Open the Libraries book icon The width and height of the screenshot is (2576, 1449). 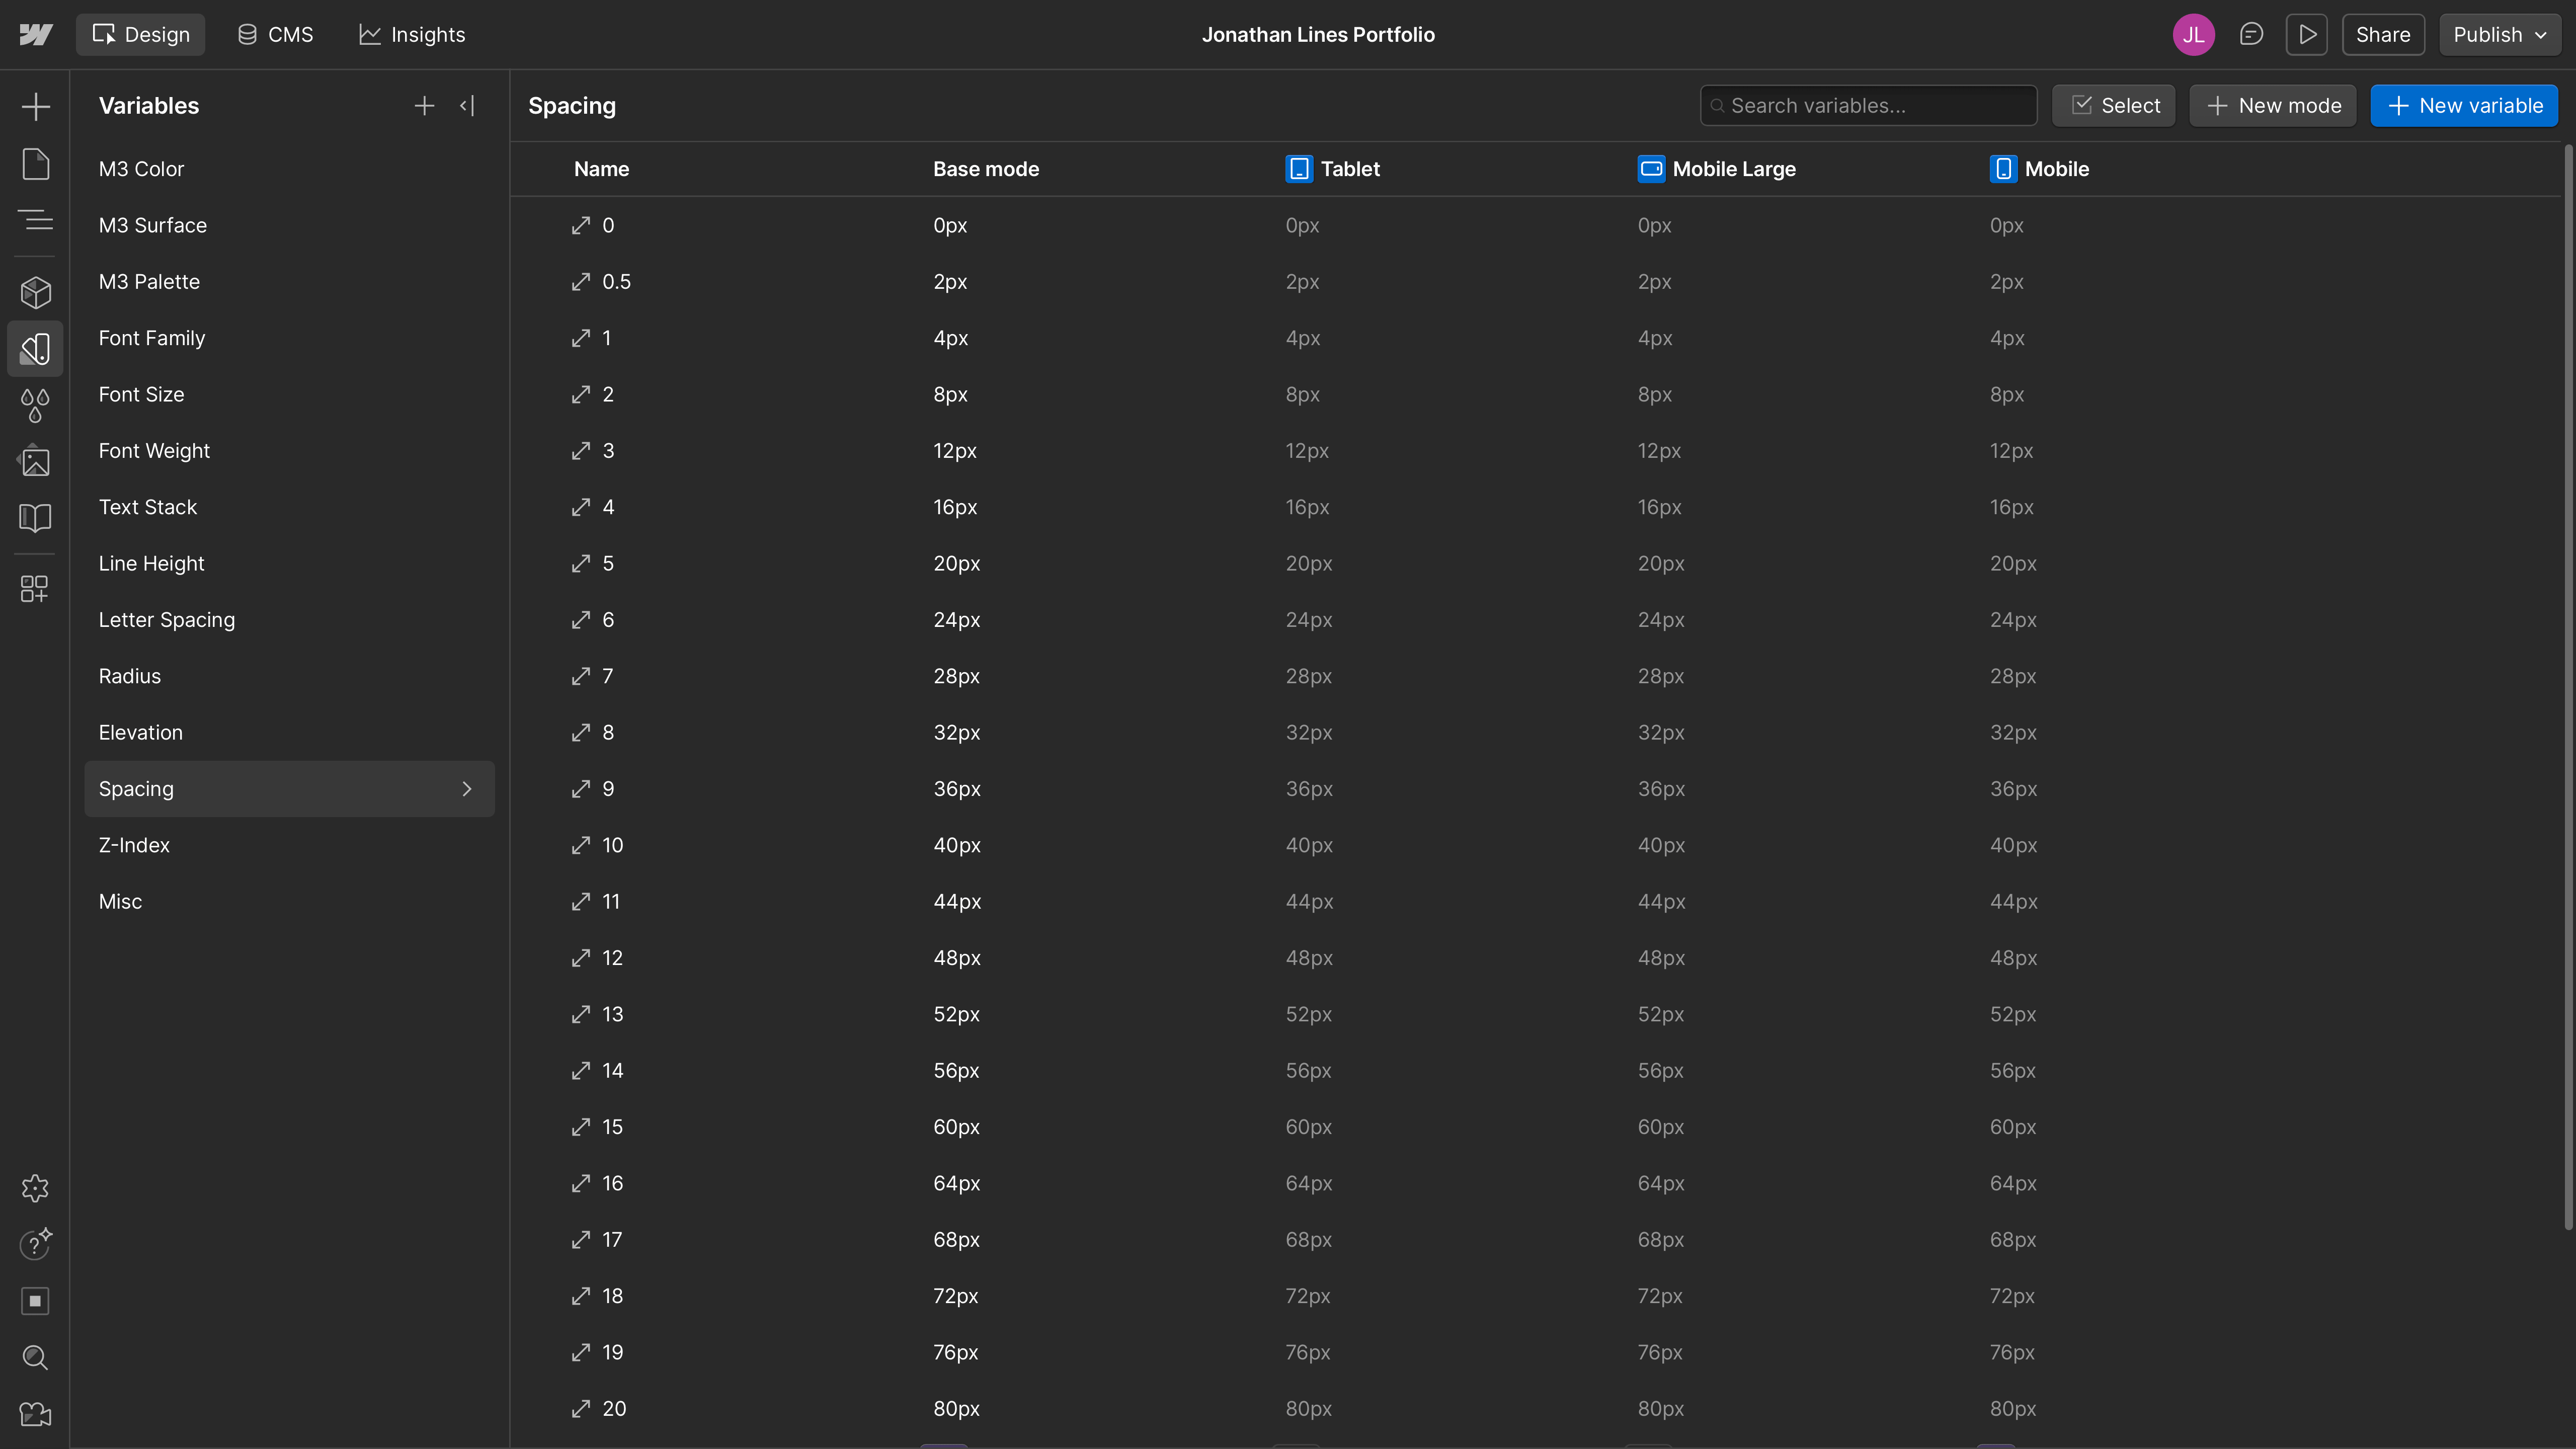coord(35,518)
